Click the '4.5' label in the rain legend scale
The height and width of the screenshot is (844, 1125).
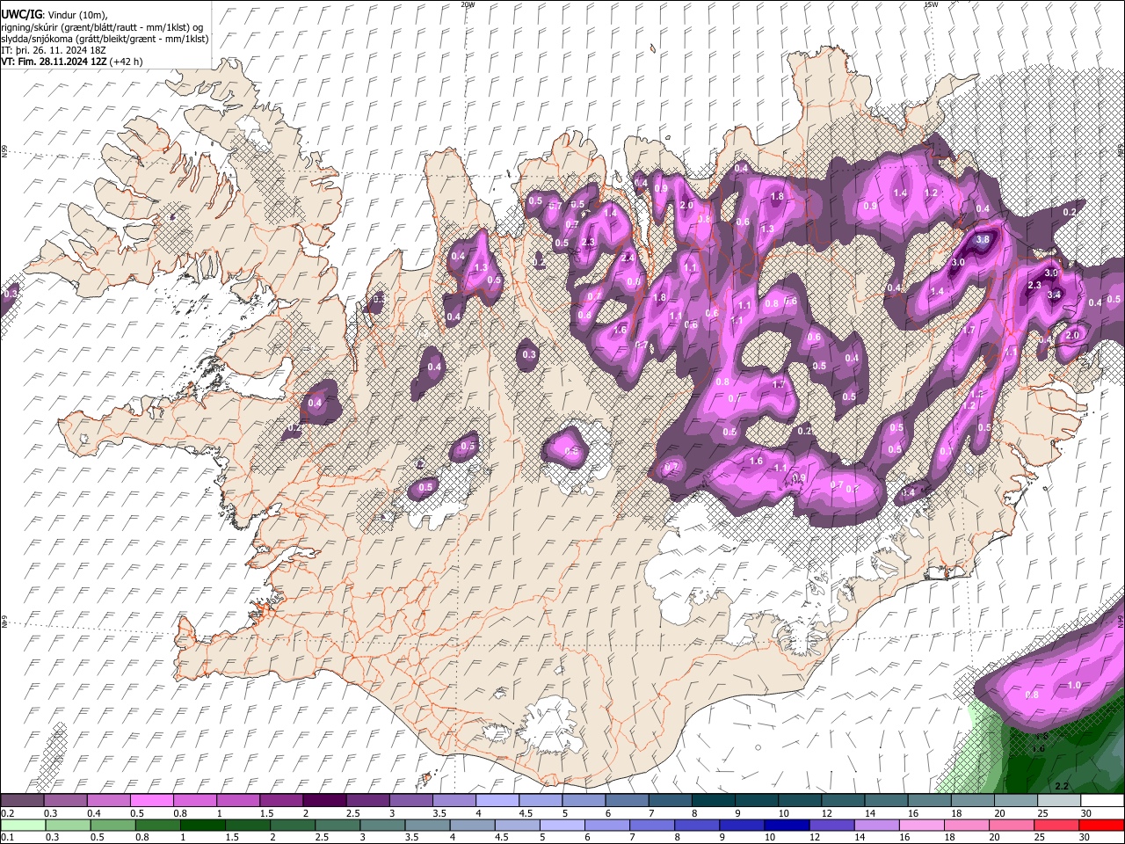tap(502, 837)
